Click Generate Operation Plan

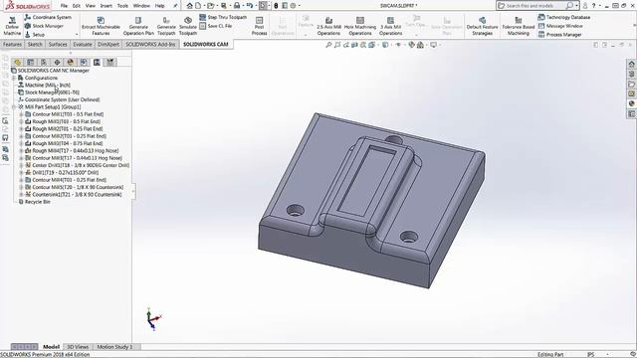138,26
